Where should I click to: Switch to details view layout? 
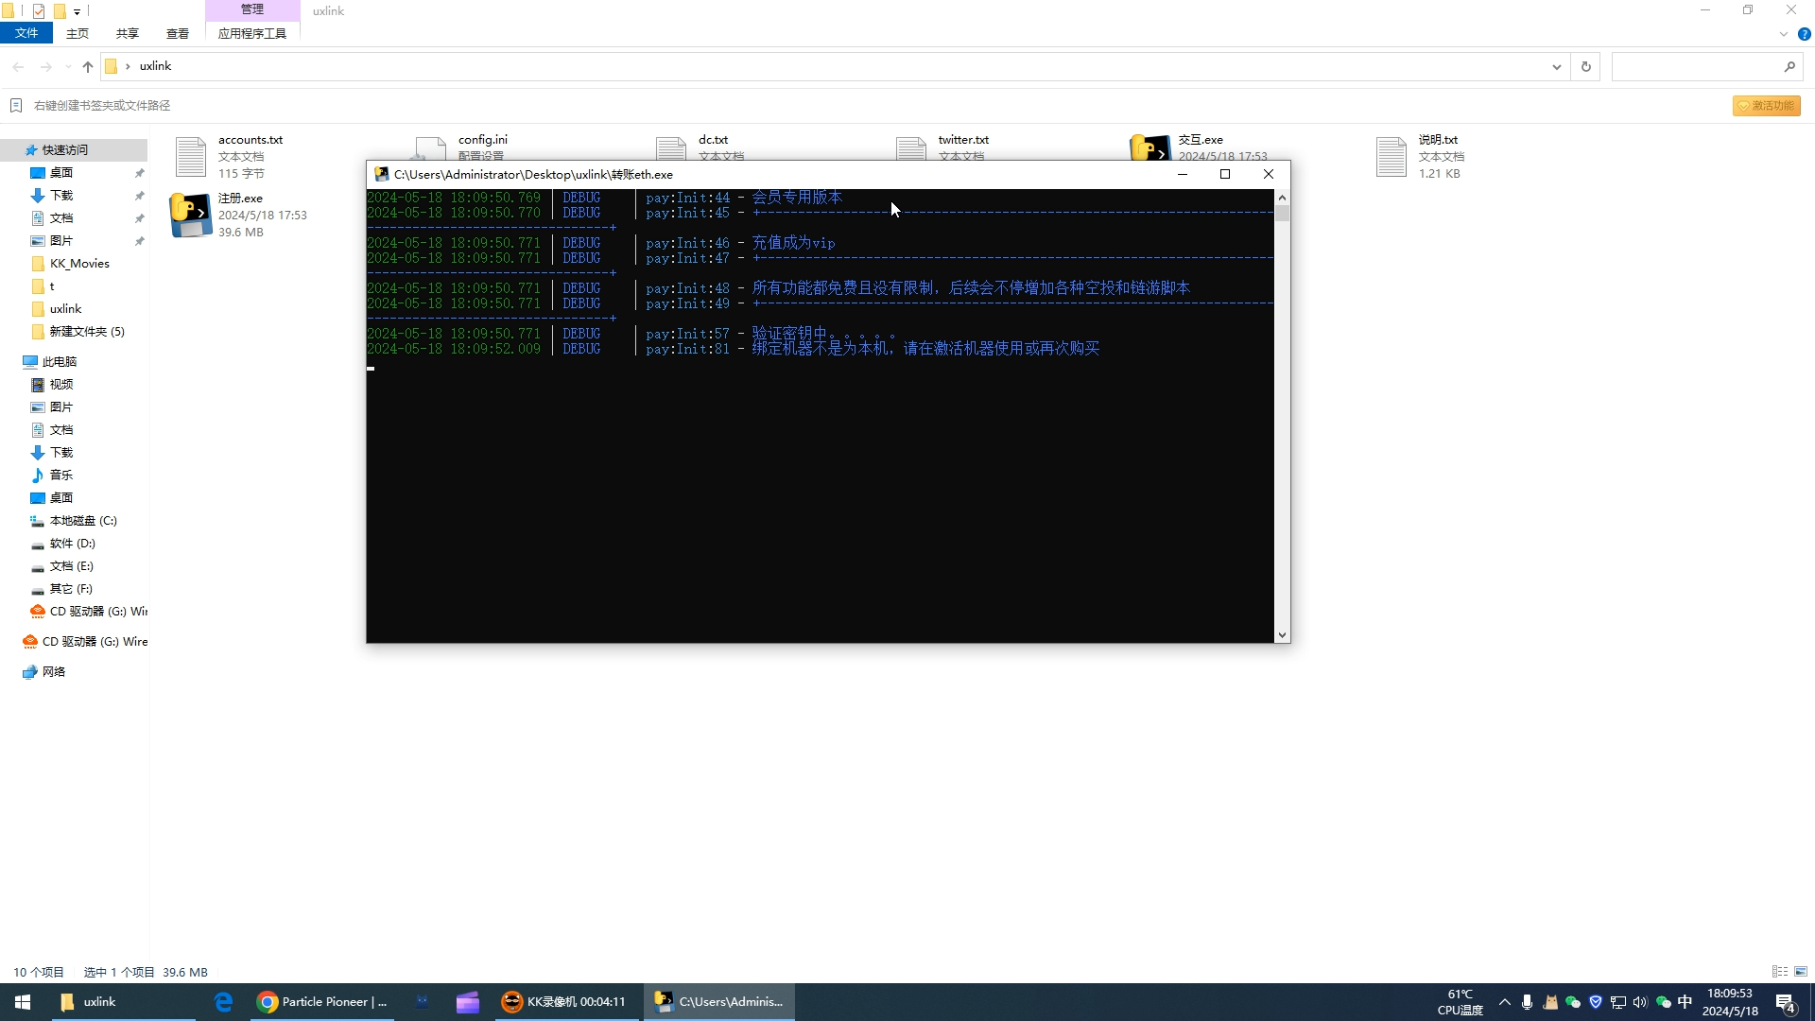1780,972
